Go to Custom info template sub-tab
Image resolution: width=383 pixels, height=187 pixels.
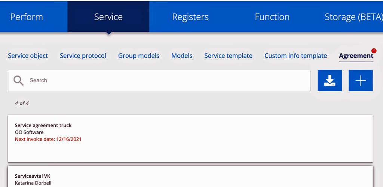295,56
